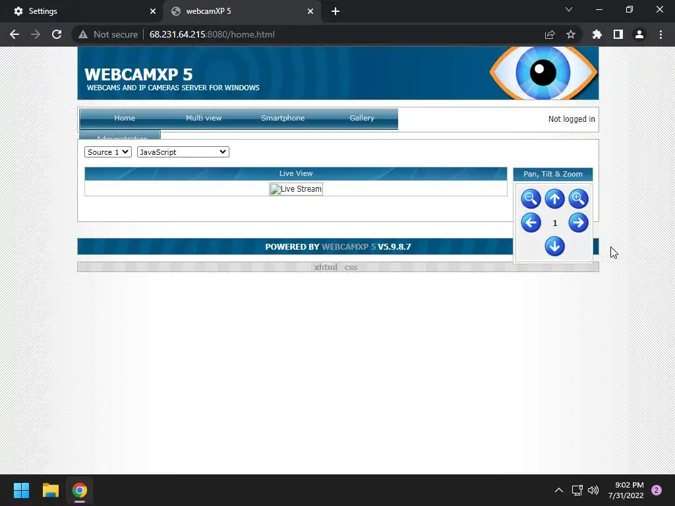The image size is (675, 506).
Task: Click the Pan, Tilt & Zoom header
Action: 553,174
